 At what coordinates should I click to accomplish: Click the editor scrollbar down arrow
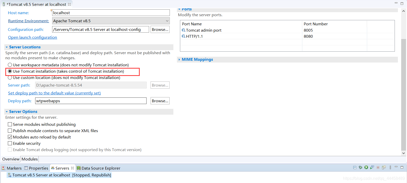pyautogui.click(x=403, y=153)
